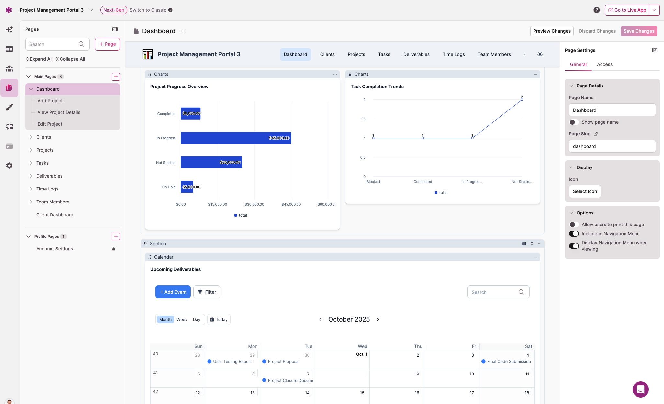The image size is (664, 404).
Task: Click the Switch to Classic link
Action: click(148, 10)
